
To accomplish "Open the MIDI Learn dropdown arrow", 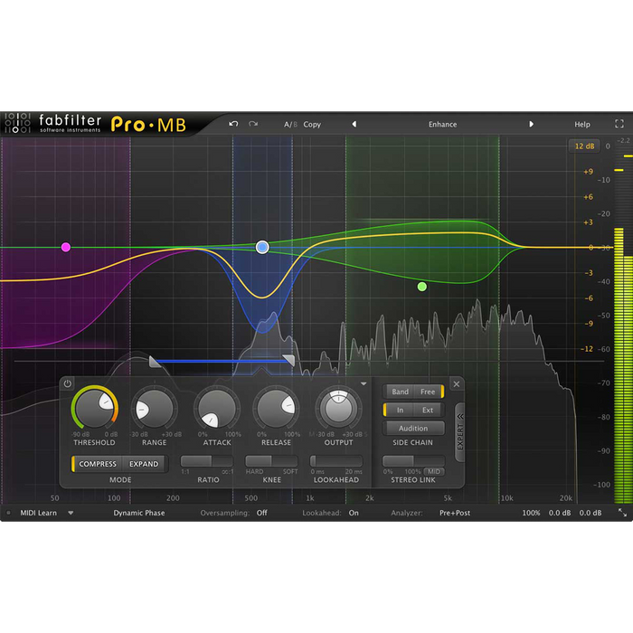I will pyautogui.click(x=71, y=513).
